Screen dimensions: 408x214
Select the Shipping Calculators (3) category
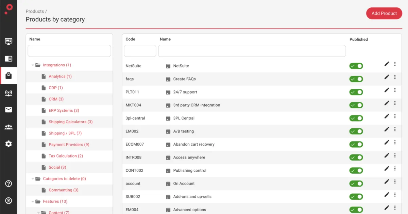70,122
